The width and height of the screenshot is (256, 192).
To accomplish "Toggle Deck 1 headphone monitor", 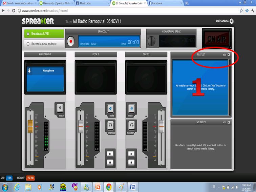I will (x=110, y=125).
